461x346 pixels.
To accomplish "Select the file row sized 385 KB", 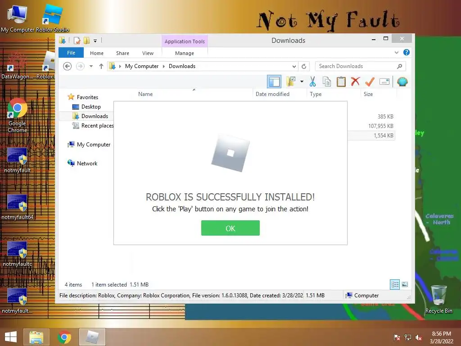I will pyautogui.click(x=371, y=117).
